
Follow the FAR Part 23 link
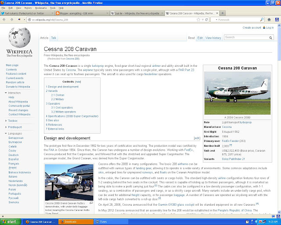point(186,70)
